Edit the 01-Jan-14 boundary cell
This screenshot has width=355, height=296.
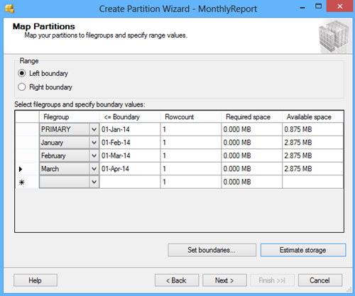(130, 129)
